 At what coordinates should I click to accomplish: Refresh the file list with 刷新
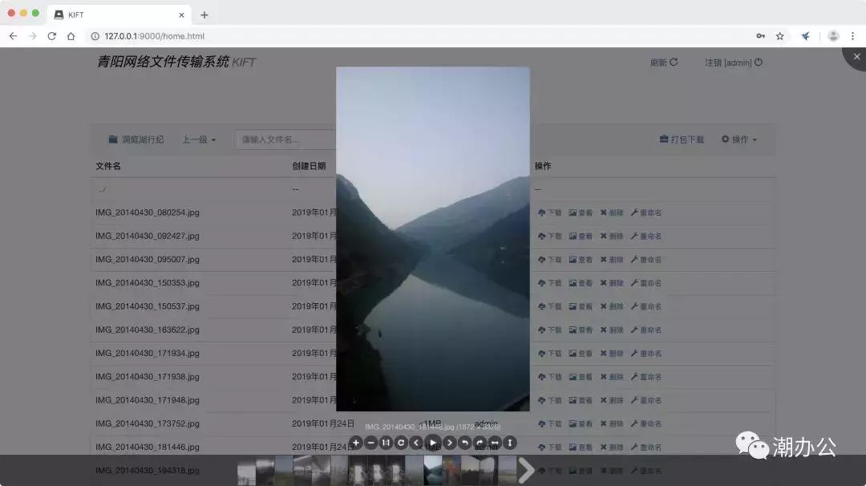pos(663,62)
